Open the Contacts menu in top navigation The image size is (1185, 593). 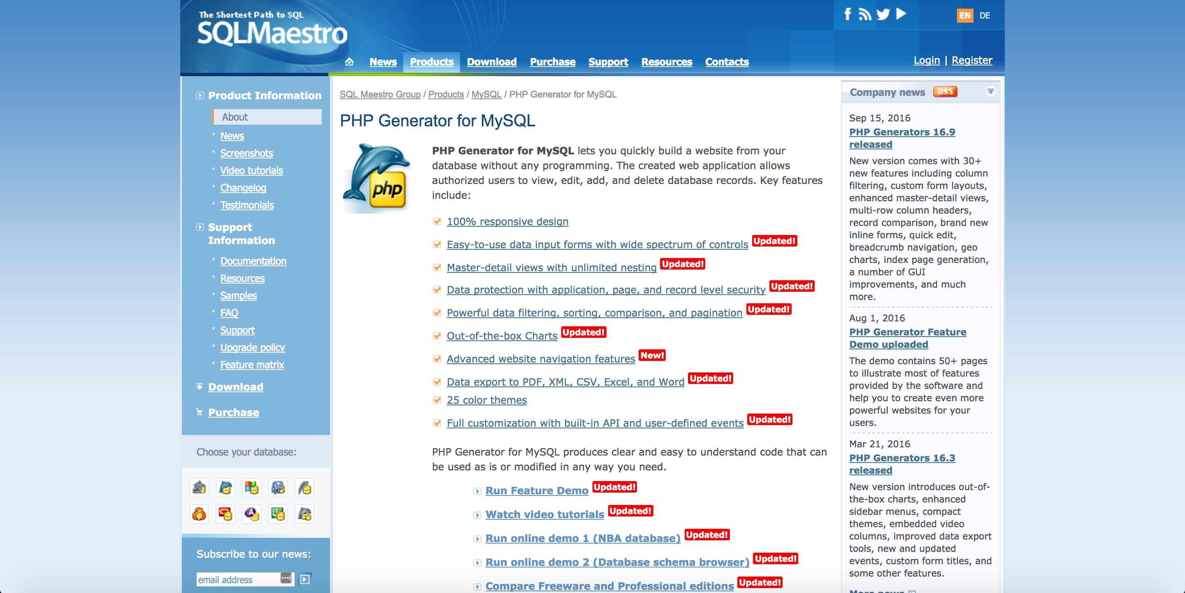point(727,62)
